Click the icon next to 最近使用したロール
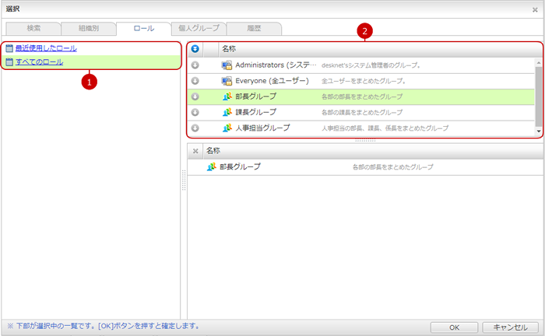 9,48
